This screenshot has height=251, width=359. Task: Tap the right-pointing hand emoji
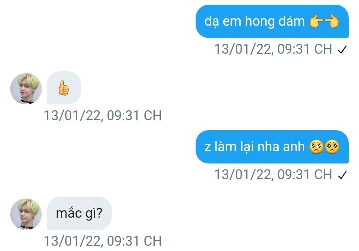click(x=332, y=22)
